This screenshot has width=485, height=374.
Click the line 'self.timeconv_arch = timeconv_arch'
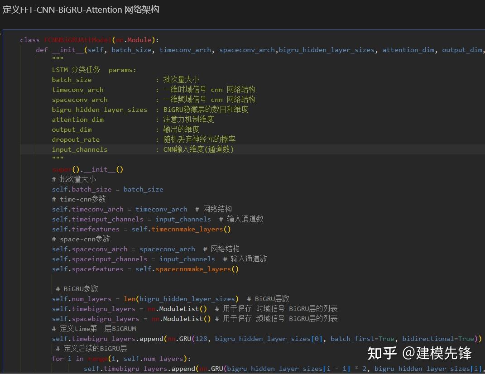[x=120, y=209]
